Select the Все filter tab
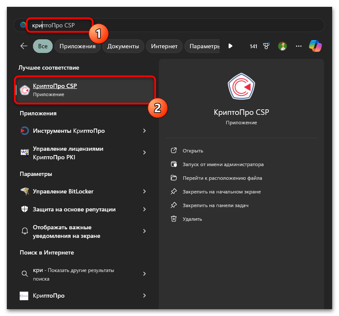339x316 pixels. 43,46
